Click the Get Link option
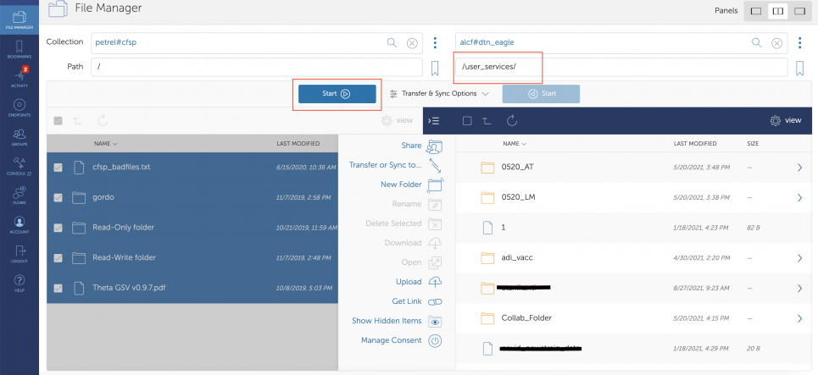Image resolution: width=818 pixels, height=375 pixels. (406, 301)
